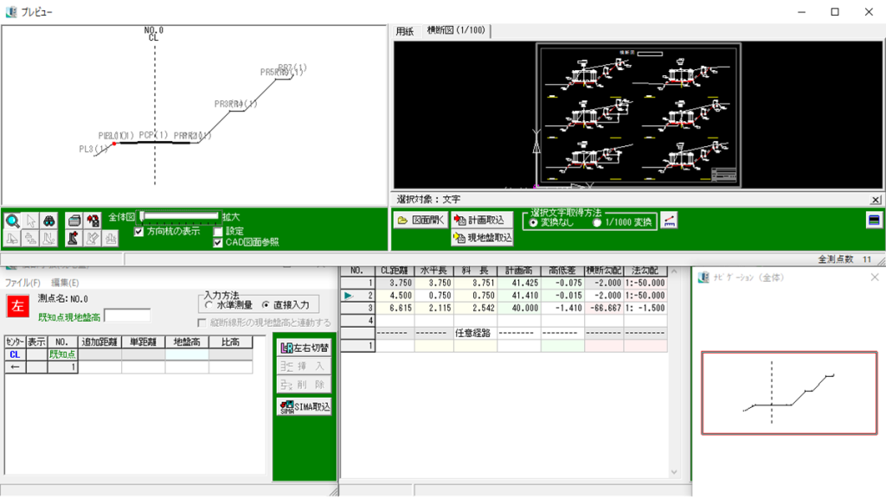The height and width of the screenshot is (498, 886).
Task: Open the ファイル(F) menu
Action: [22, 283]
